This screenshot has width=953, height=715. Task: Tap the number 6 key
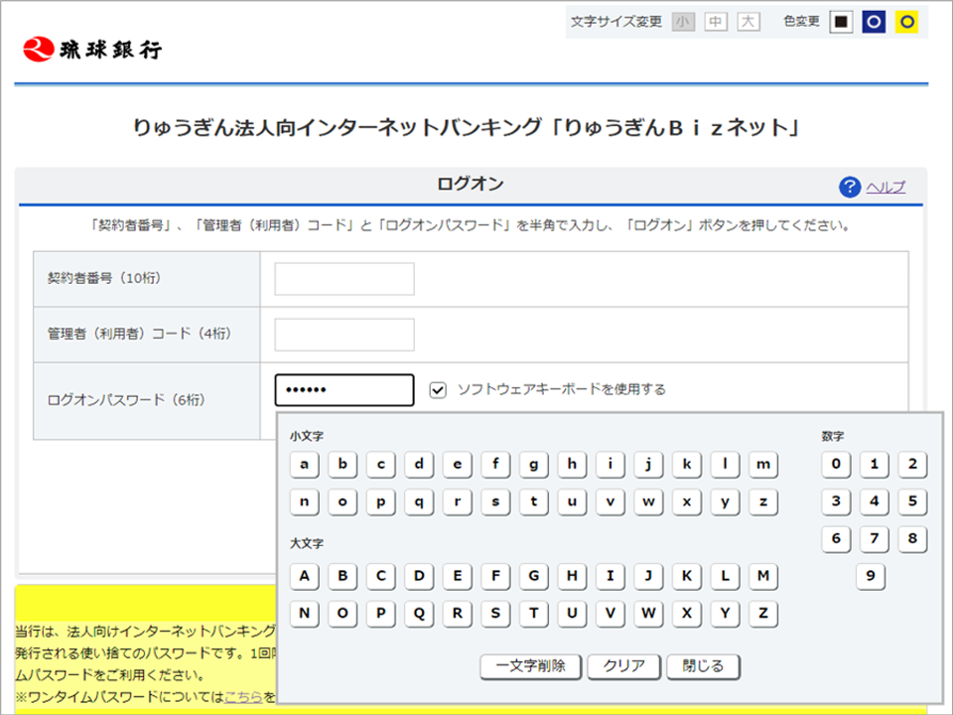tap(836, 538)
